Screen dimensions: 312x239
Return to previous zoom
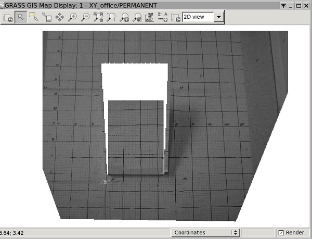pyautogui.click(x=124, y=17)
